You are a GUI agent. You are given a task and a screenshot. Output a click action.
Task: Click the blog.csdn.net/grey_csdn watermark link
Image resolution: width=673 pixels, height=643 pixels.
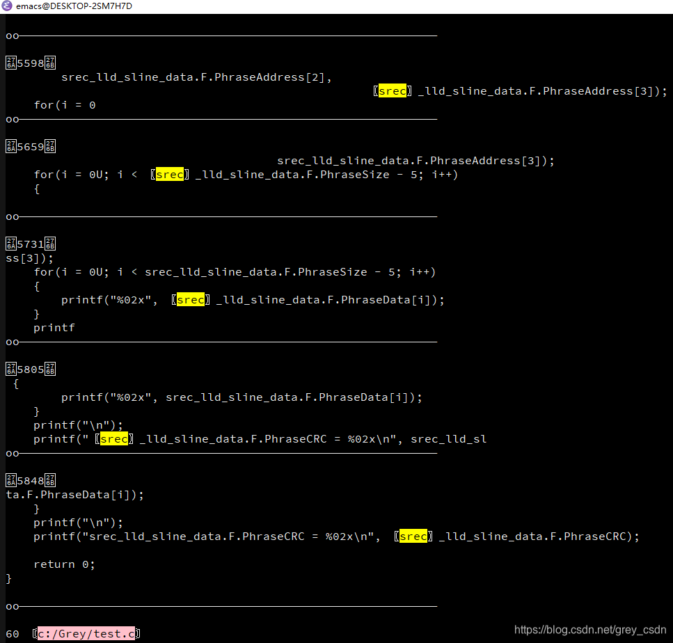tap(589, 629)
